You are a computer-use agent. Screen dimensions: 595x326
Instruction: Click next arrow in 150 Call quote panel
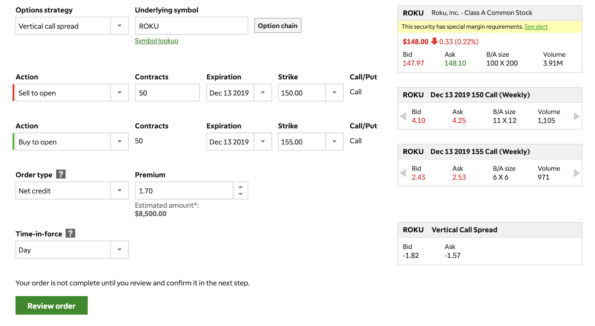(577, 116)
